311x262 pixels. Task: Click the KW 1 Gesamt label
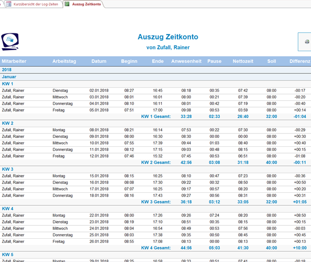pos(156,116)
